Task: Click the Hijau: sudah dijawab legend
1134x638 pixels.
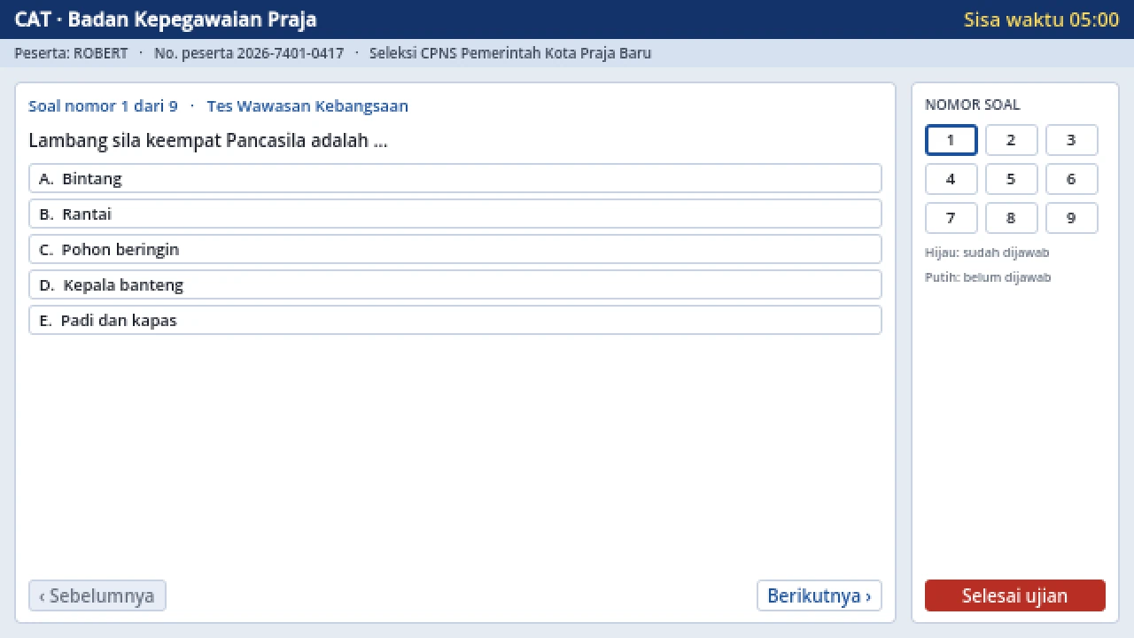Action: pyautogui.click(x=987, y=253)
